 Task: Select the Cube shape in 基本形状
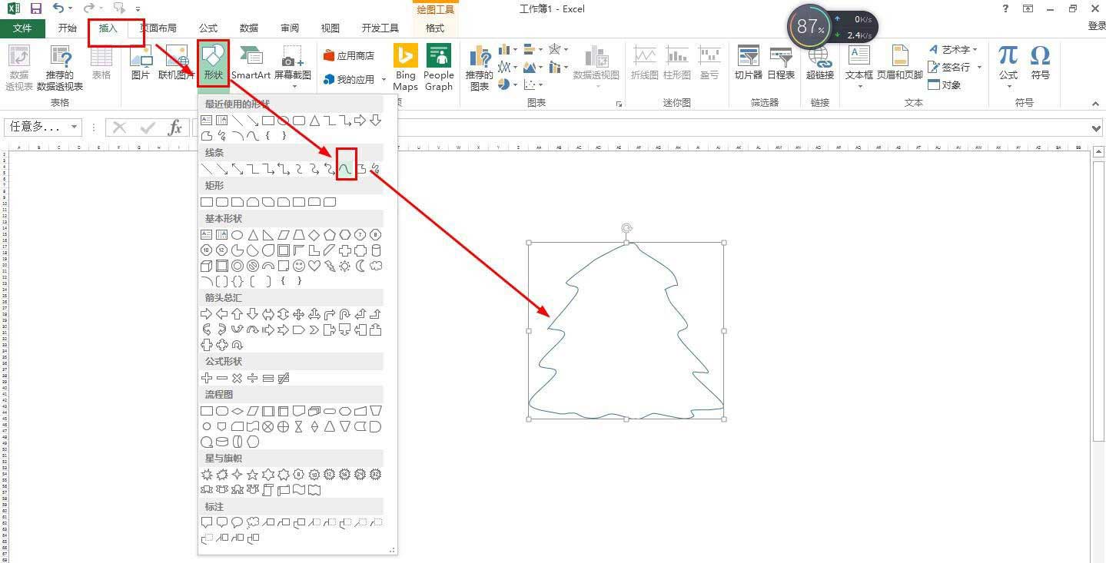pyautogui.click(x=207, y=266)
